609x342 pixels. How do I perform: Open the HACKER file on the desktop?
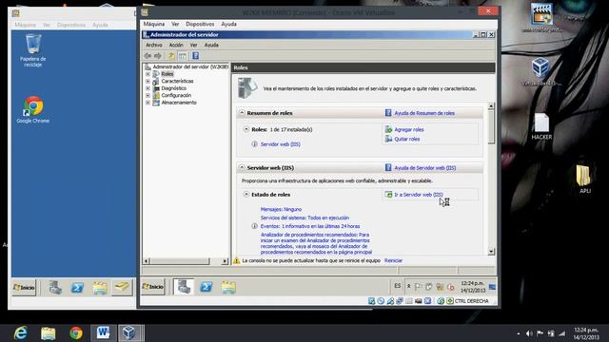click(541, 126)
